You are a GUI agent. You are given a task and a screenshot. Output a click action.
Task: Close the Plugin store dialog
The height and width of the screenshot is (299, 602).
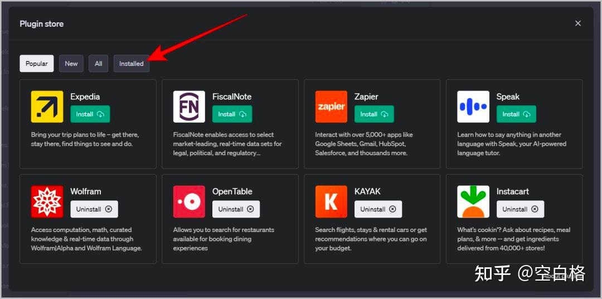(578, 23)
